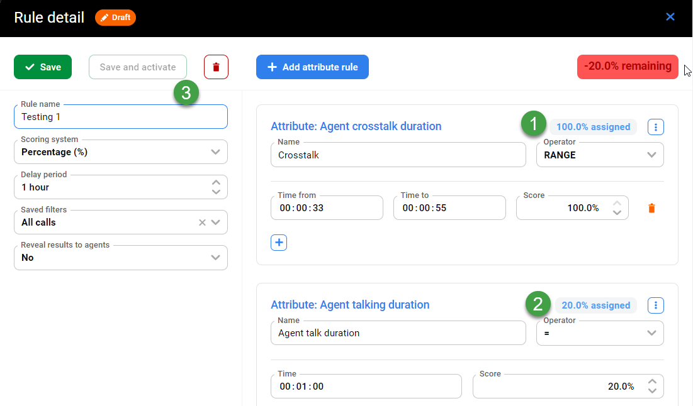Open the equals operator dropdown

coord(651,333)
